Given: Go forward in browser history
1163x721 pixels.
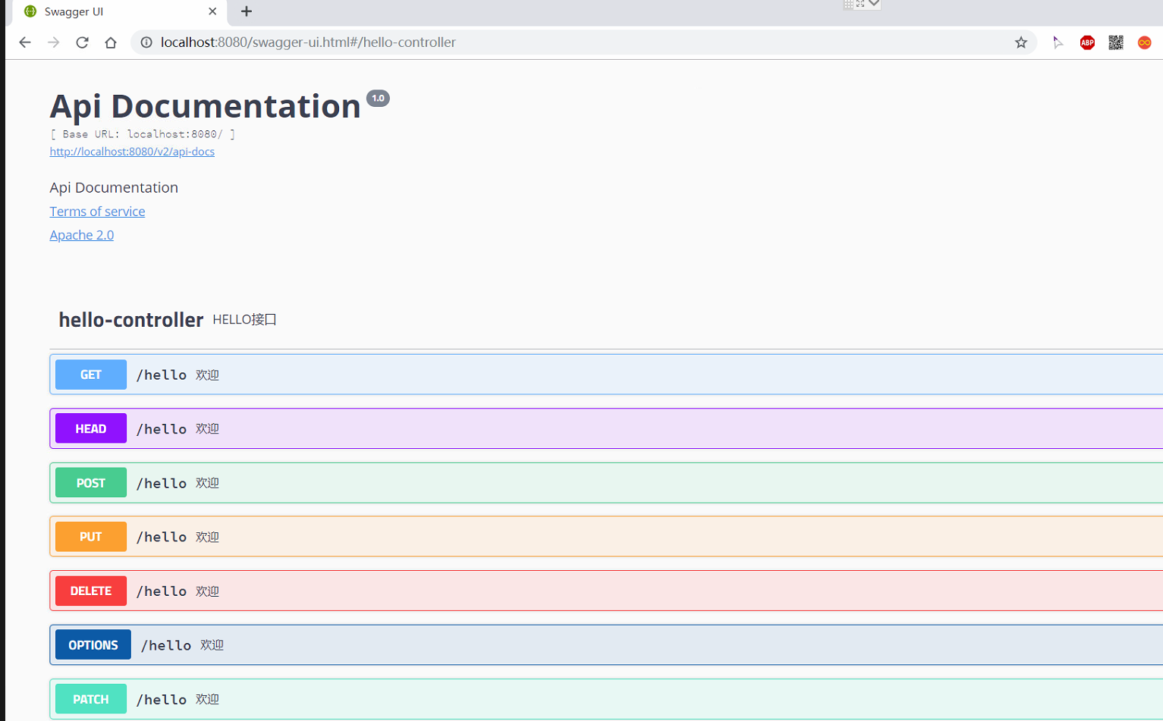Looking at the screenshot, I should [53, 42].
